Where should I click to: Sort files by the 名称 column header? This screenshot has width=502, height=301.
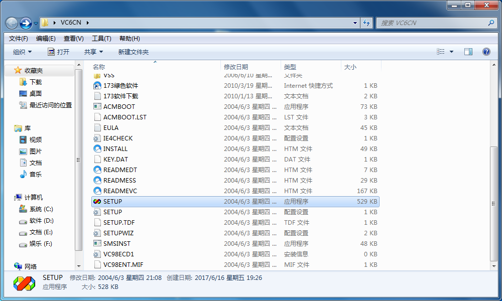pyautogui.click(x=156, y=67)
